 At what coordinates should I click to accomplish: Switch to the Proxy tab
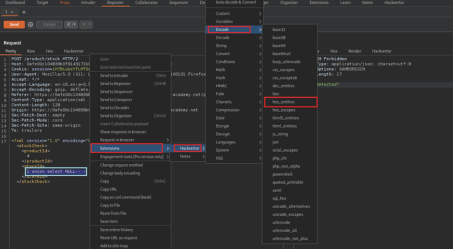coord(65,3)
